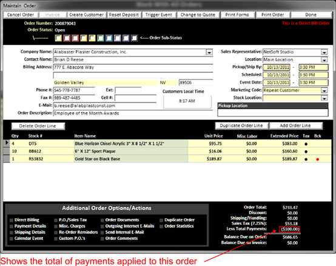336x266 pixels.
Task: Open the Sales Representative dropdown
Action: point(324,52)
